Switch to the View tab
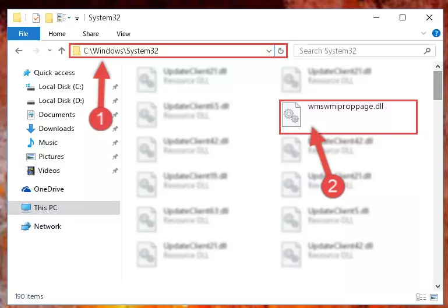This screenshot has height=308, width=448. coord(123,34)
